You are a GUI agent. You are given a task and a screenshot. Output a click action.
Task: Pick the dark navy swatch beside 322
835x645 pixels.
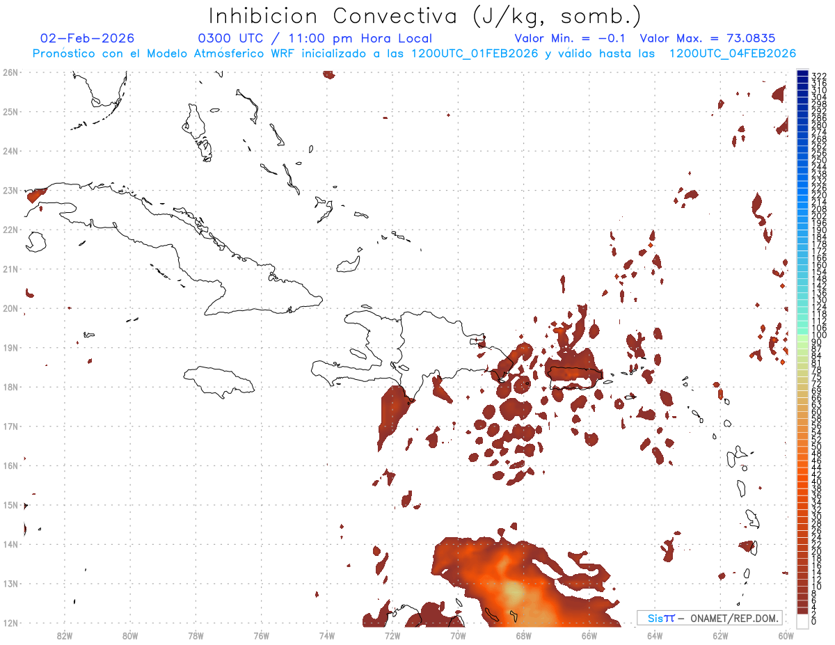[803, 73]
